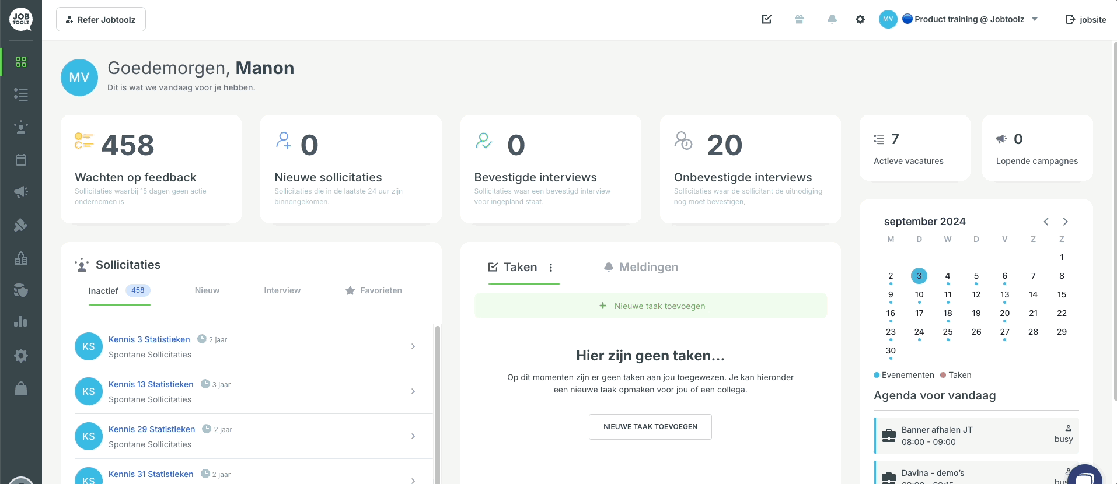This screenshot has height=484, width=1117.
Task: Open Kennis 13 Statistieken applicant link
Action: point(151,384)
